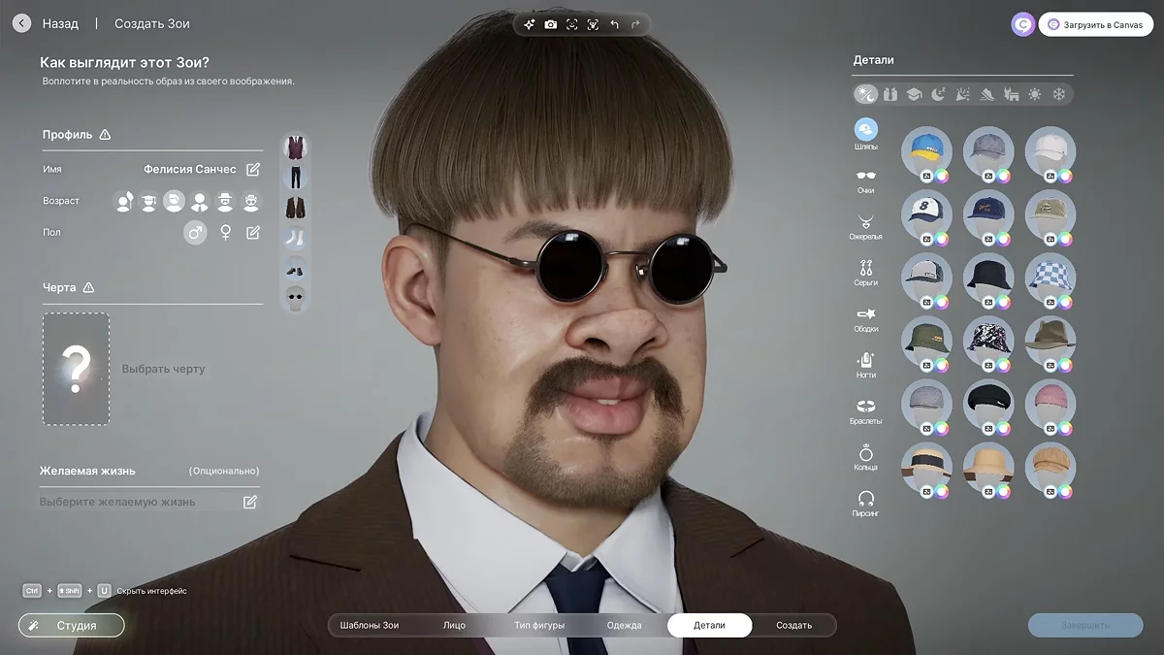Image resolution: width=1164 pixels, height=655 pixels.
Task: Open the Ожерелья (necklaces) category
Action: 866,221
